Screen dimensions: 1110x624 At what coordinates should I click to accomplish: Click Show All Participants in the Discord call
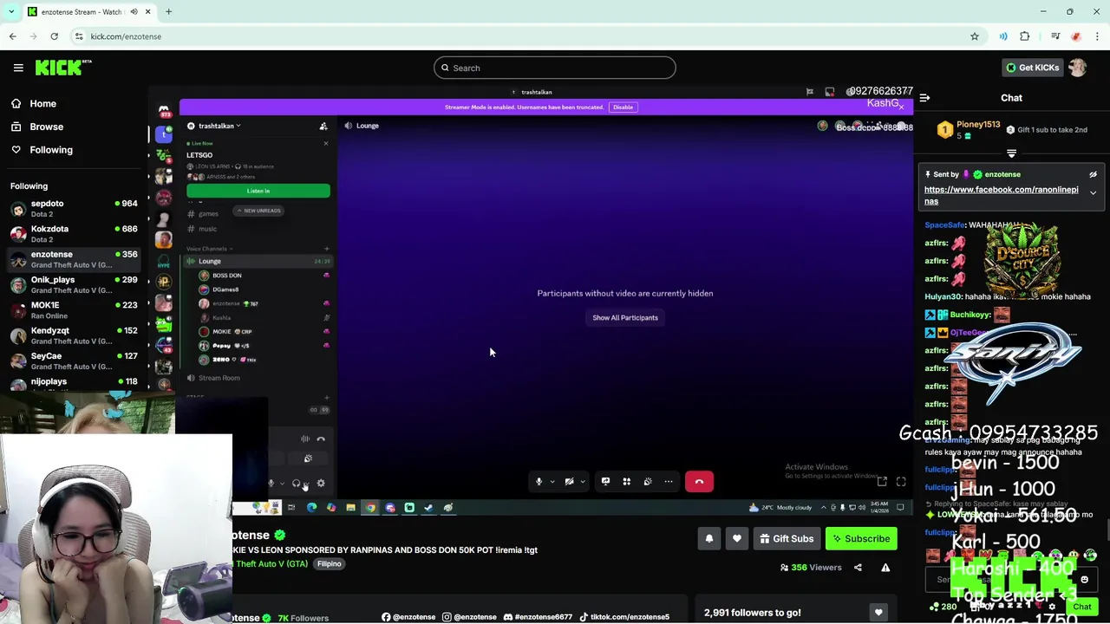click(625, 317)
